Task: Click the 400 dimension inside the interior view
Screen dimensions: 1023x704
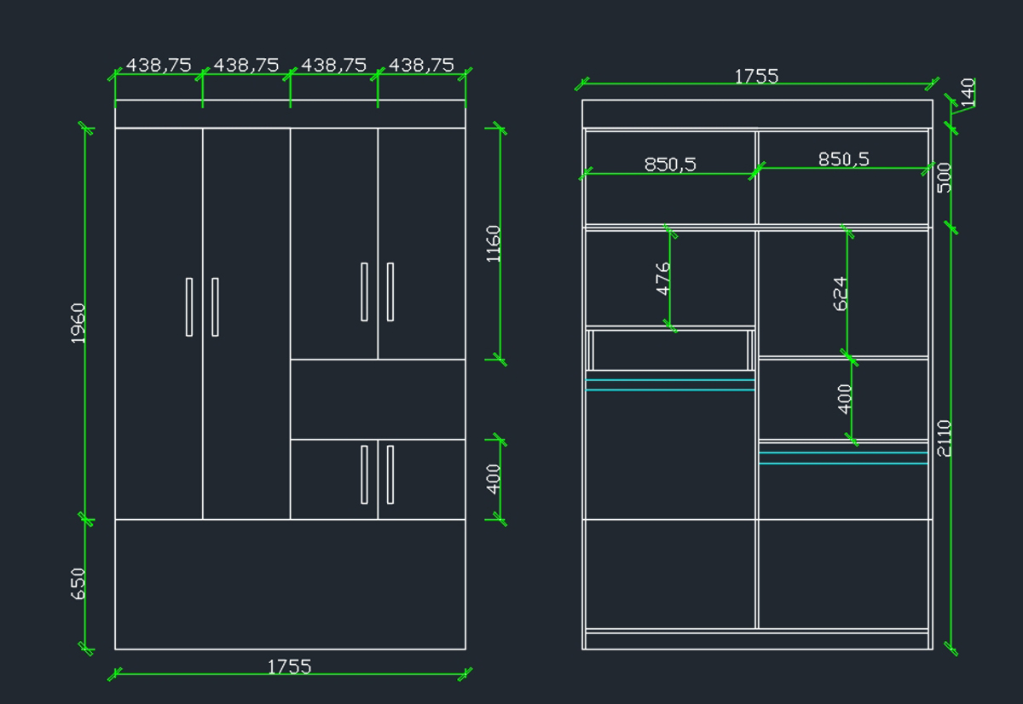Action: (845, 398)
